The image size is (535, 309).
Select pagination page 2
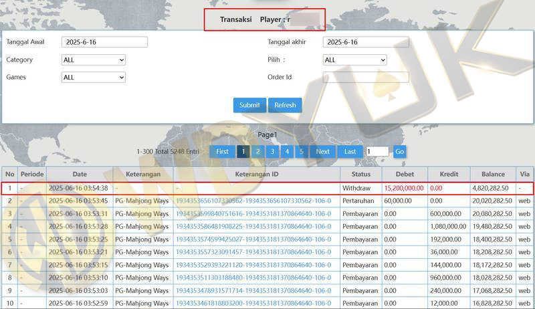click(x=258, y=151)
